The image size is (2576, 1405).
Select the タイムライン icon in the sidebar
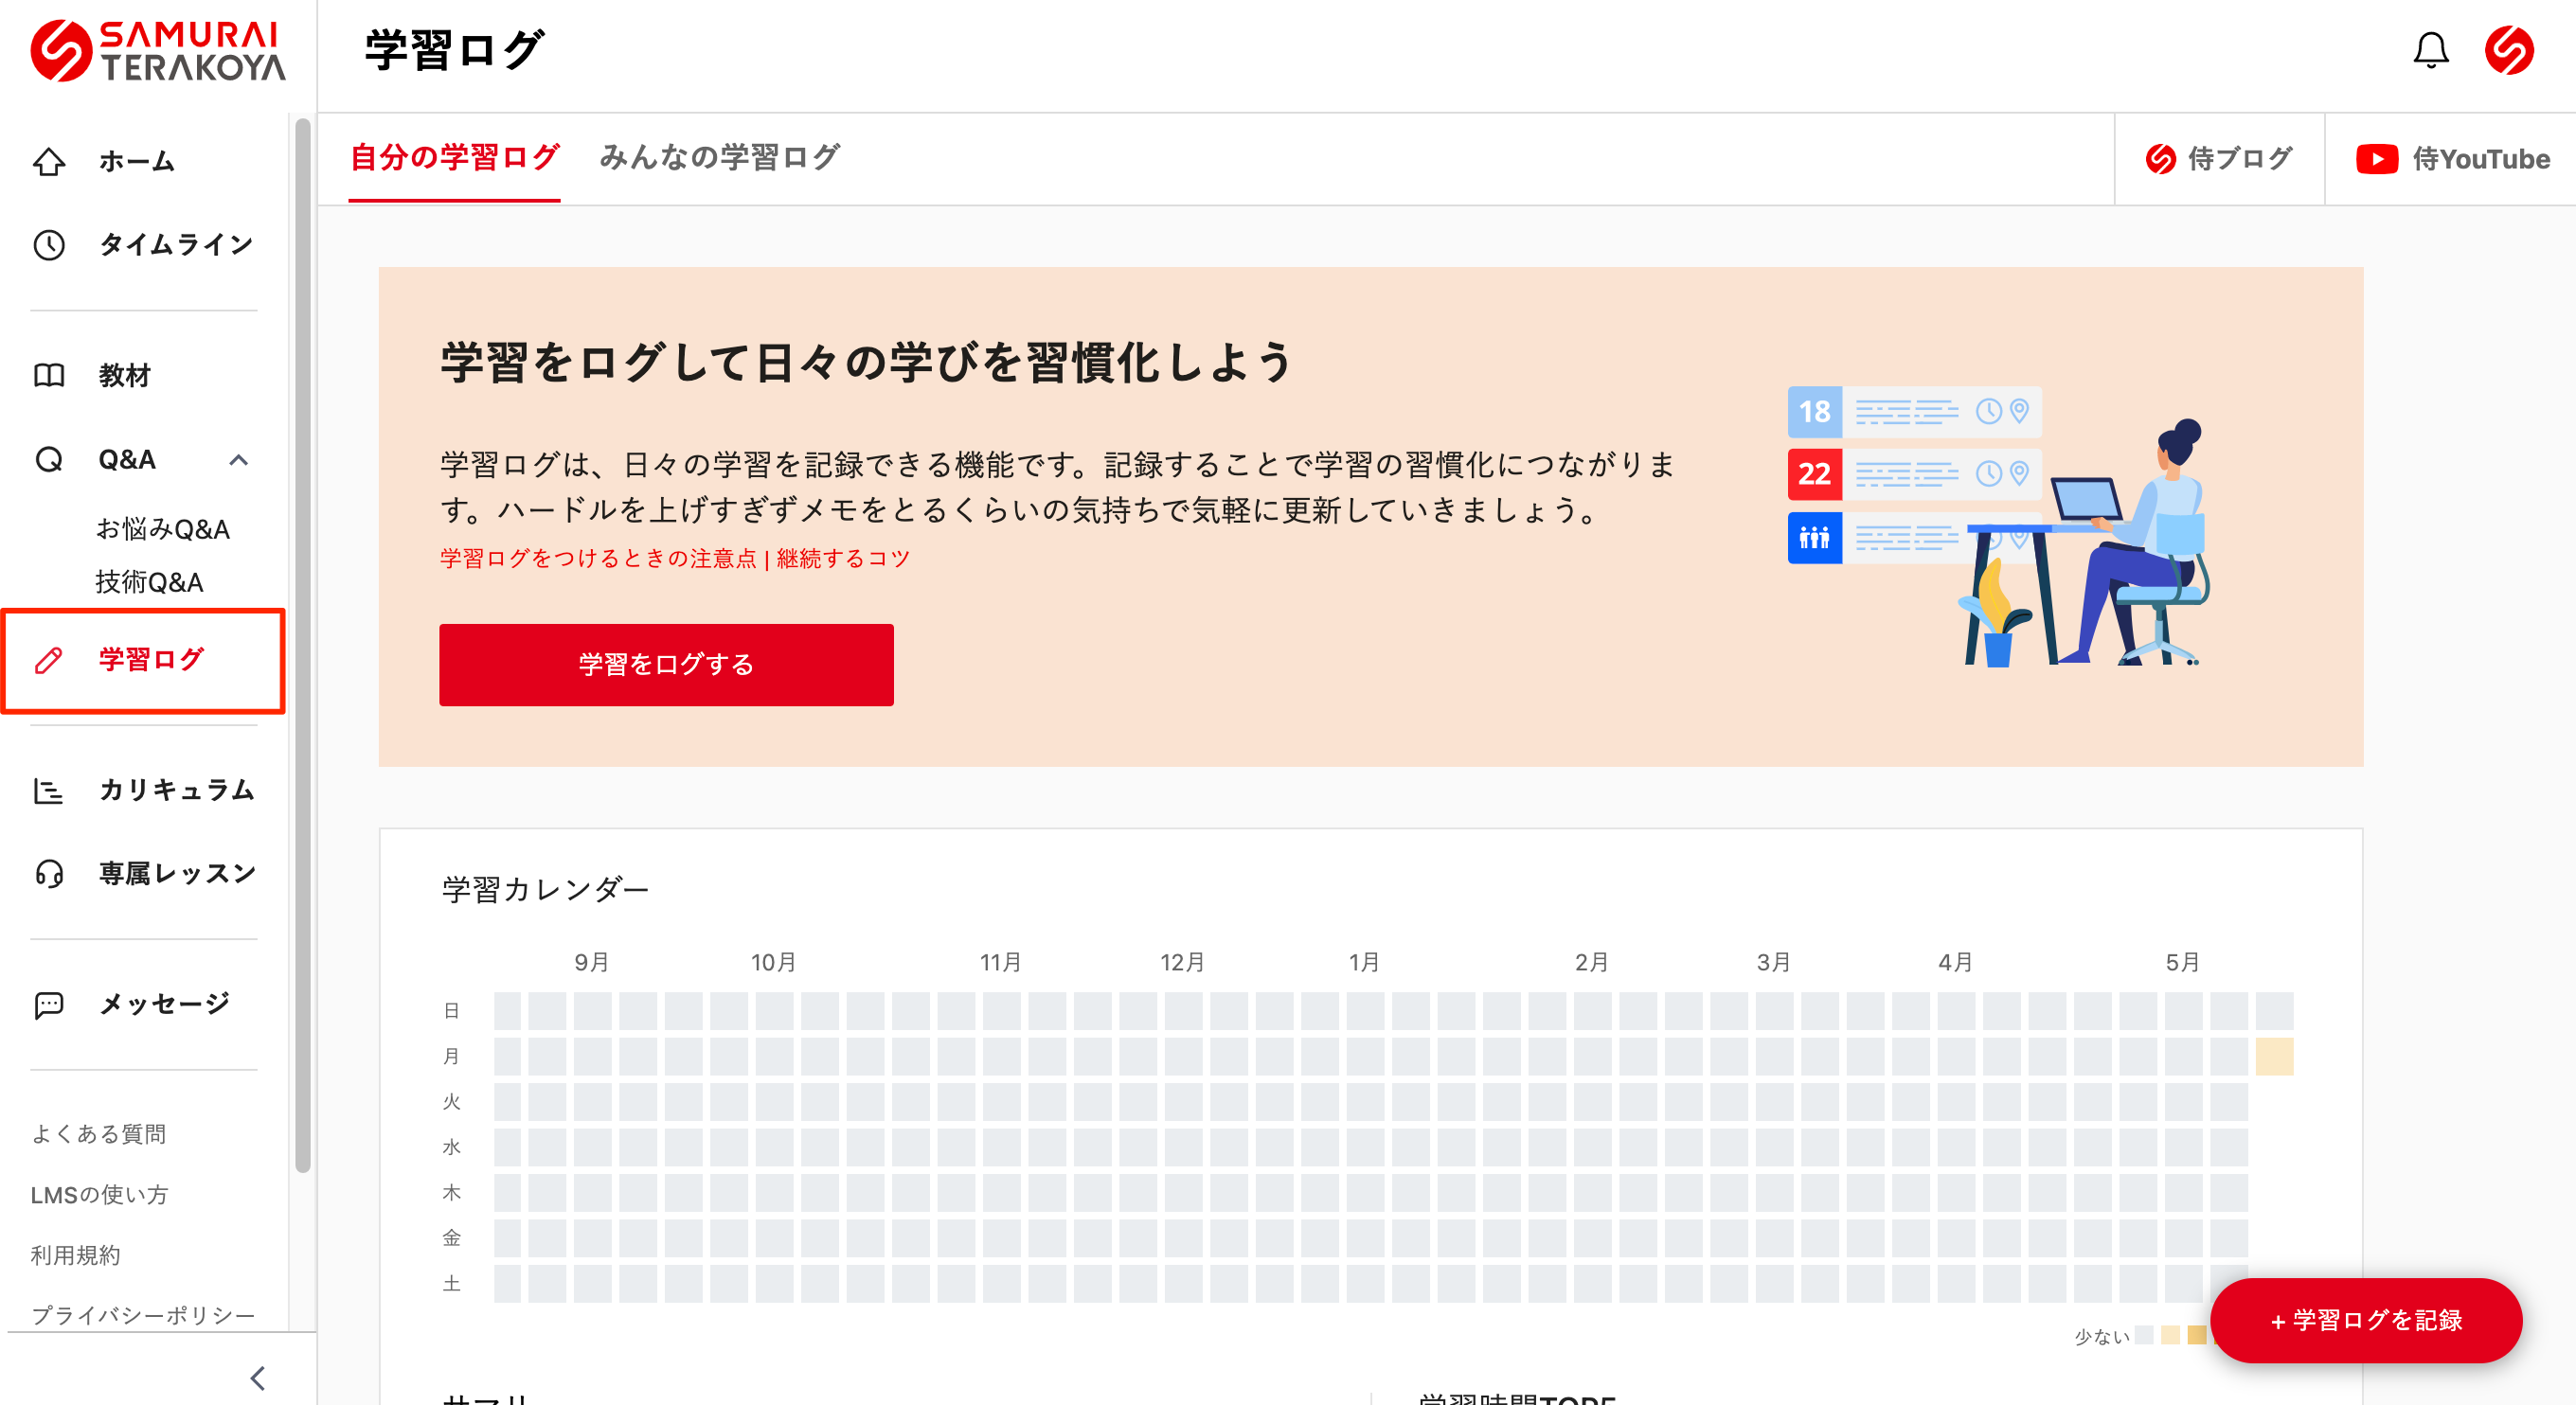(x=49, y=243)
